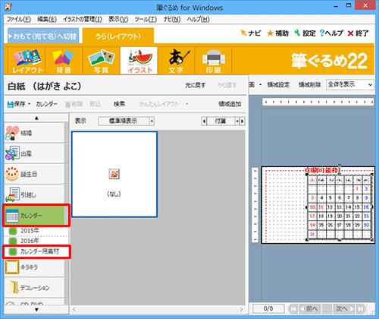Open the ファイル(F) menu
This screenshot has width=379, height=319.
coord(19,19)
